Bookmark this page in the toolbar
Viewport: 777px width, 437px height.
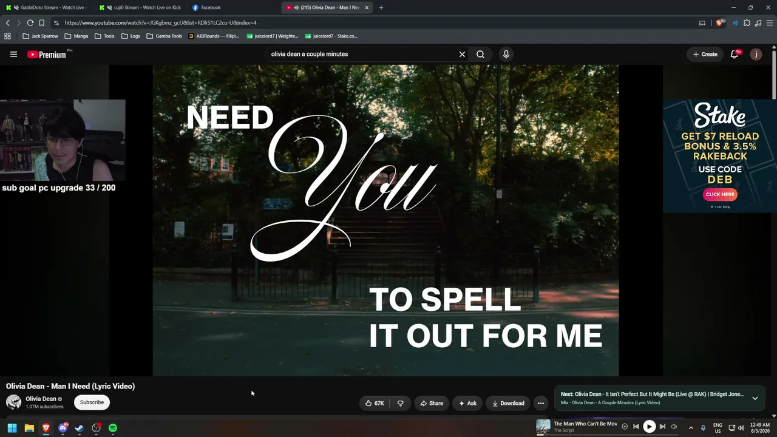[x=41, y=22]
